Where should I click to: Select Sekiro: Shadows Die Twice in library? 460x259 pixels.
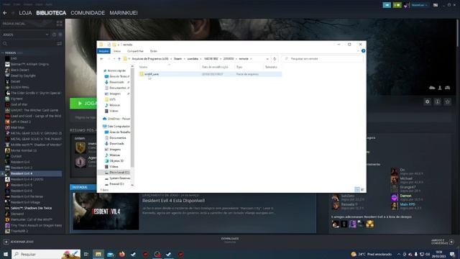[31, 208]
